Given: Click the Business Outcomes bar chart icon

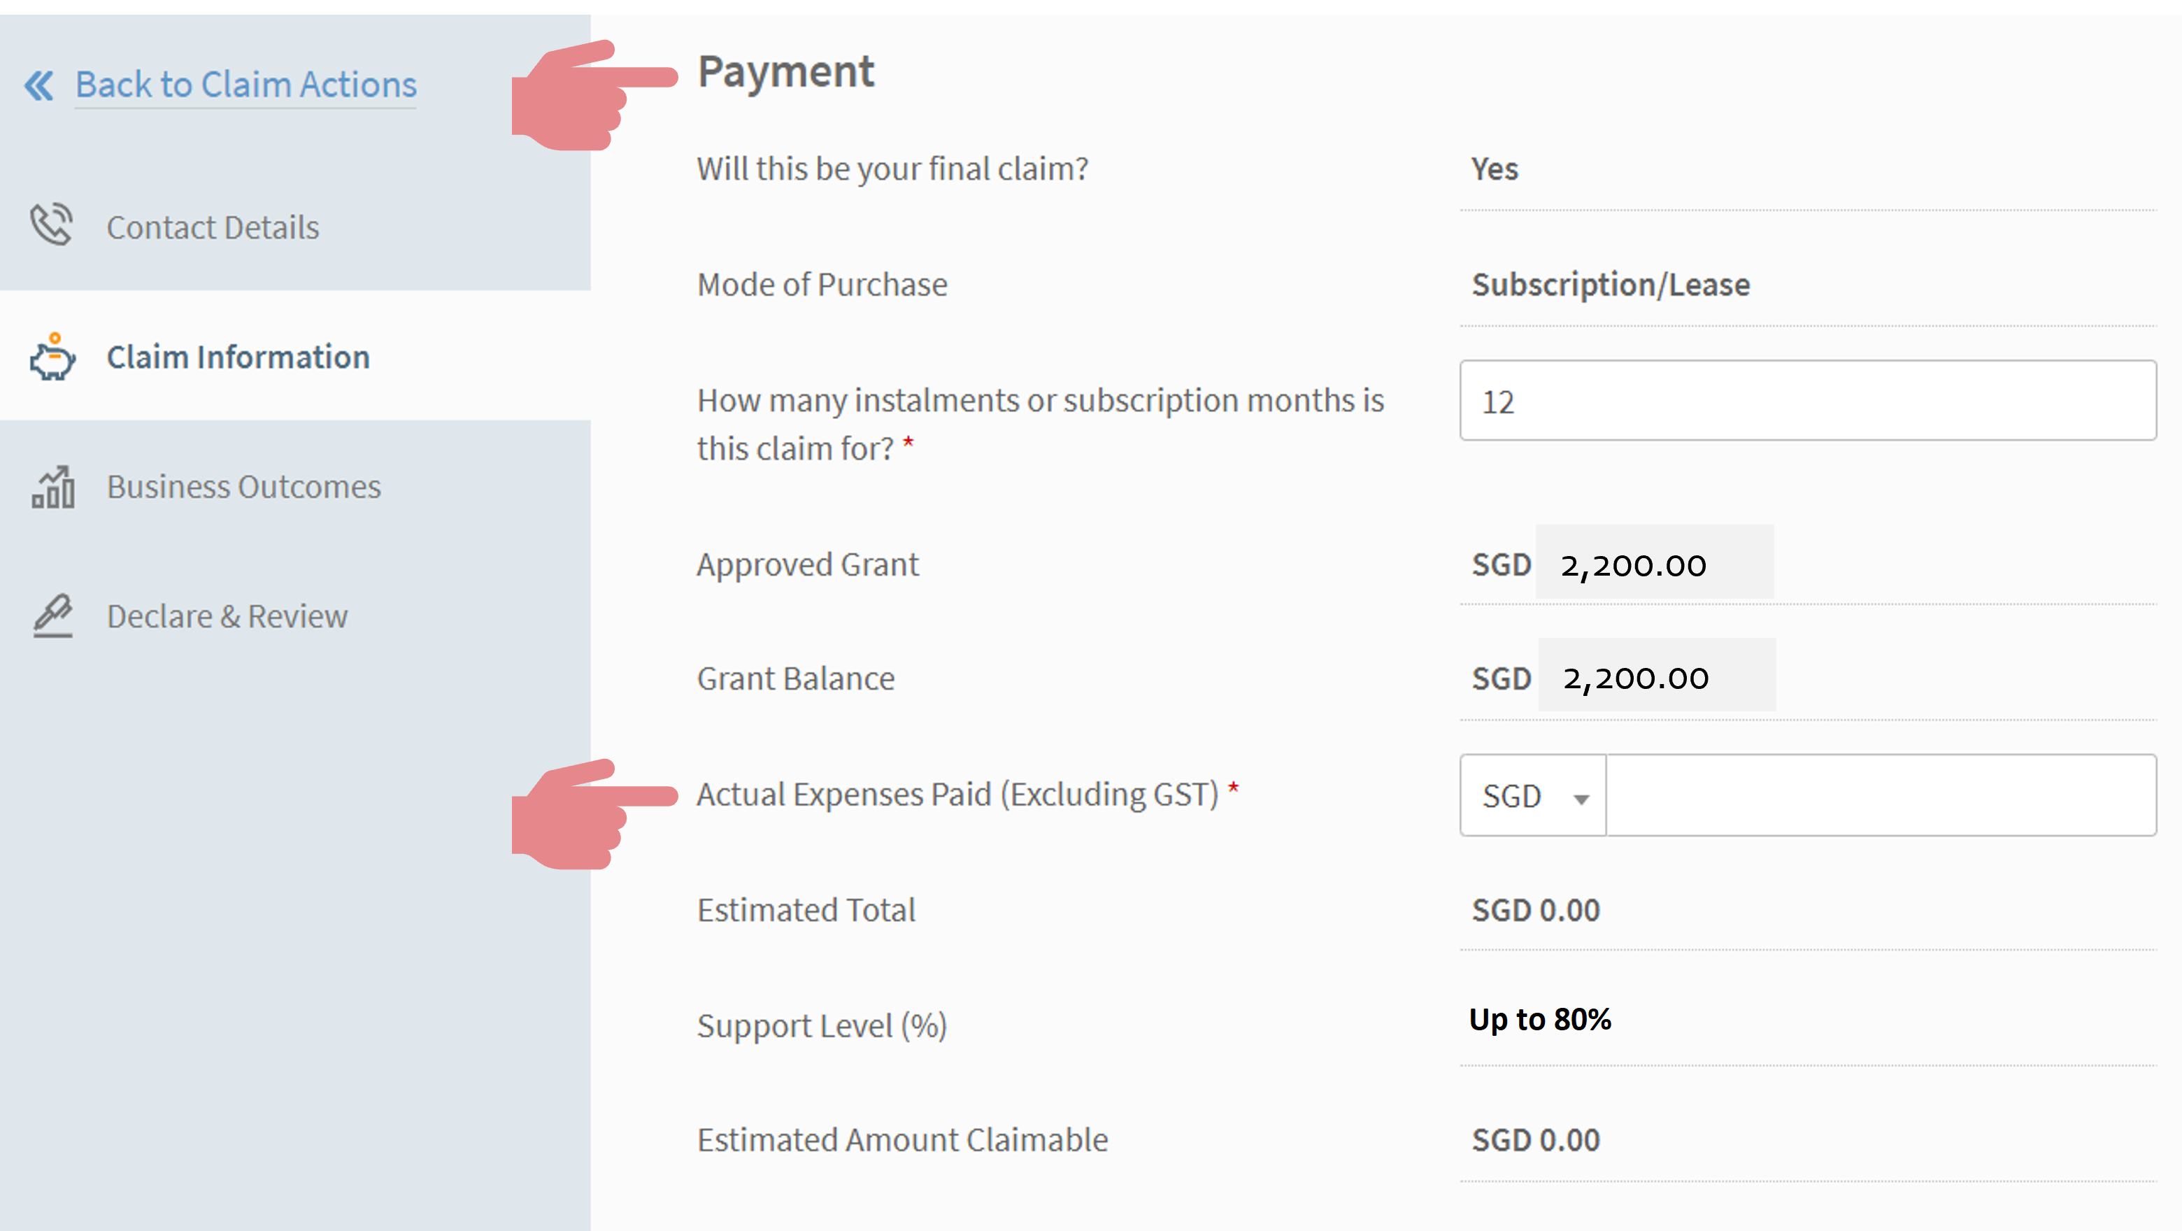Looking at the screenshot, I should click(52, 487).
